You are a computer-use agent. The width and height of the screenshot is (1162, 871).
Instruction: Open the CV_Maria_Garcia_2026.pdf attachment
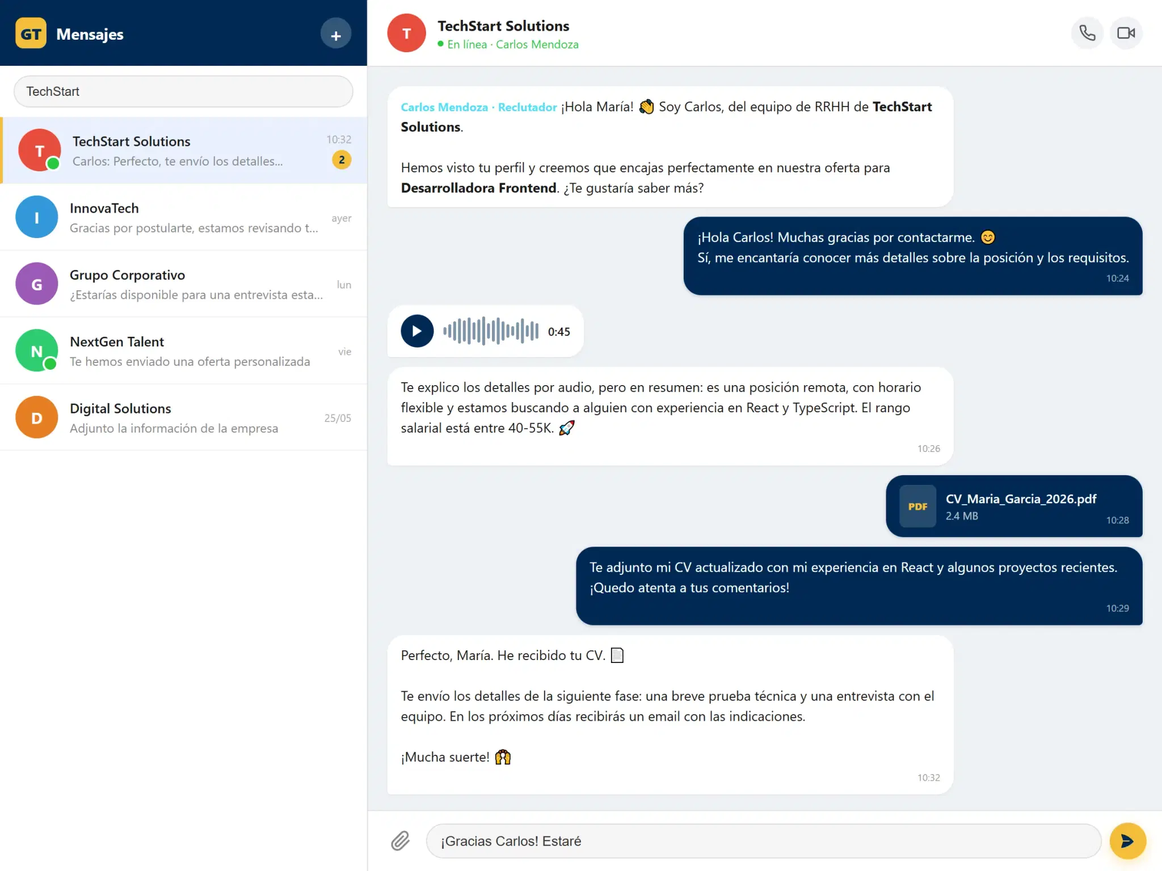(1014, 506)
